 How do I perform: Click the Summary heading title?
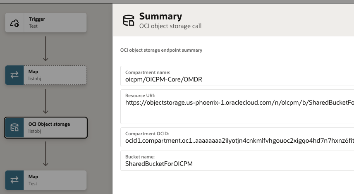tap(160, 17)
